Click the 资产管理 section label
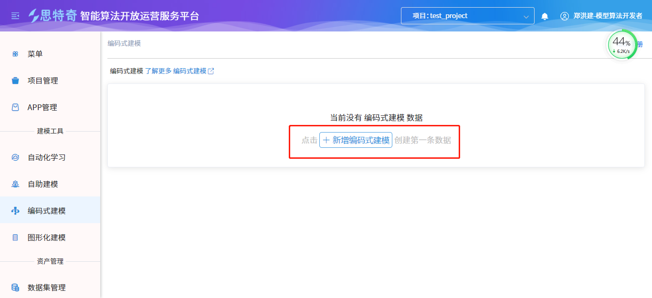Viewport: 652px width, 298px height. point(50,261)
